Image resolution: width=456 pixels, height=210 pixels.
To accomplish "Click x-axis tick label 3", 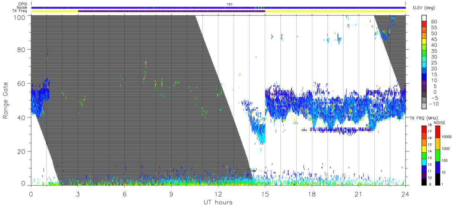I will point(78,193).
